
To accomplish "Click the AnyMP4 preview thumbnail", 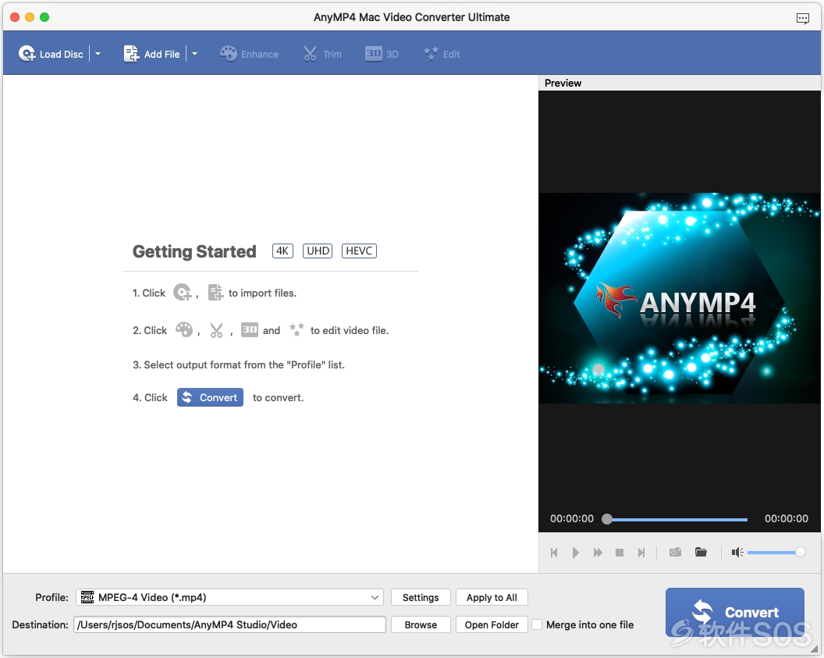I will coord(679,298).
